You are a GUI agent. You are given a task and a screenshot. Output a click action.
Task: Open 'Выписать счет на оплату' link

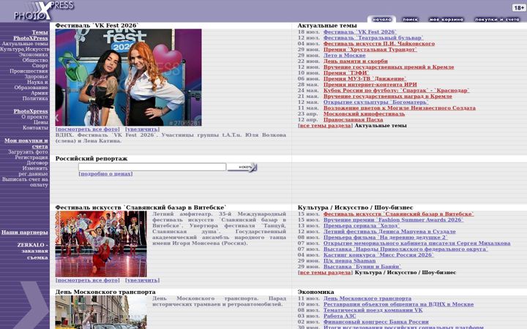(x=25, y=182)
